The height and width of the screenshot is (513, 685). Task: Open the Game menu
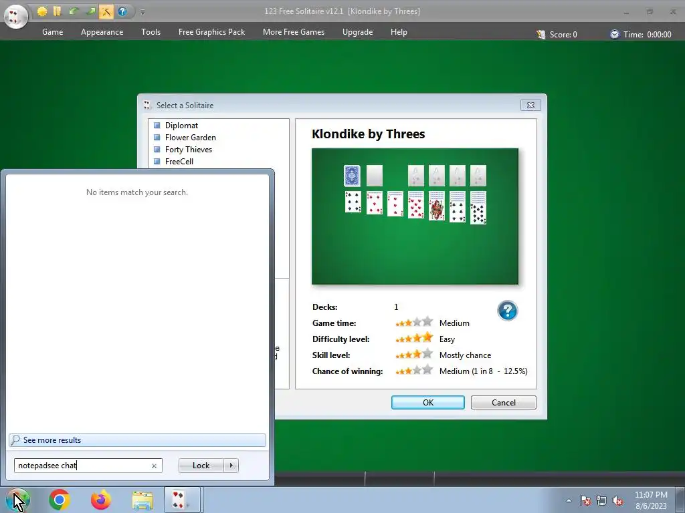tap(52, 32)
